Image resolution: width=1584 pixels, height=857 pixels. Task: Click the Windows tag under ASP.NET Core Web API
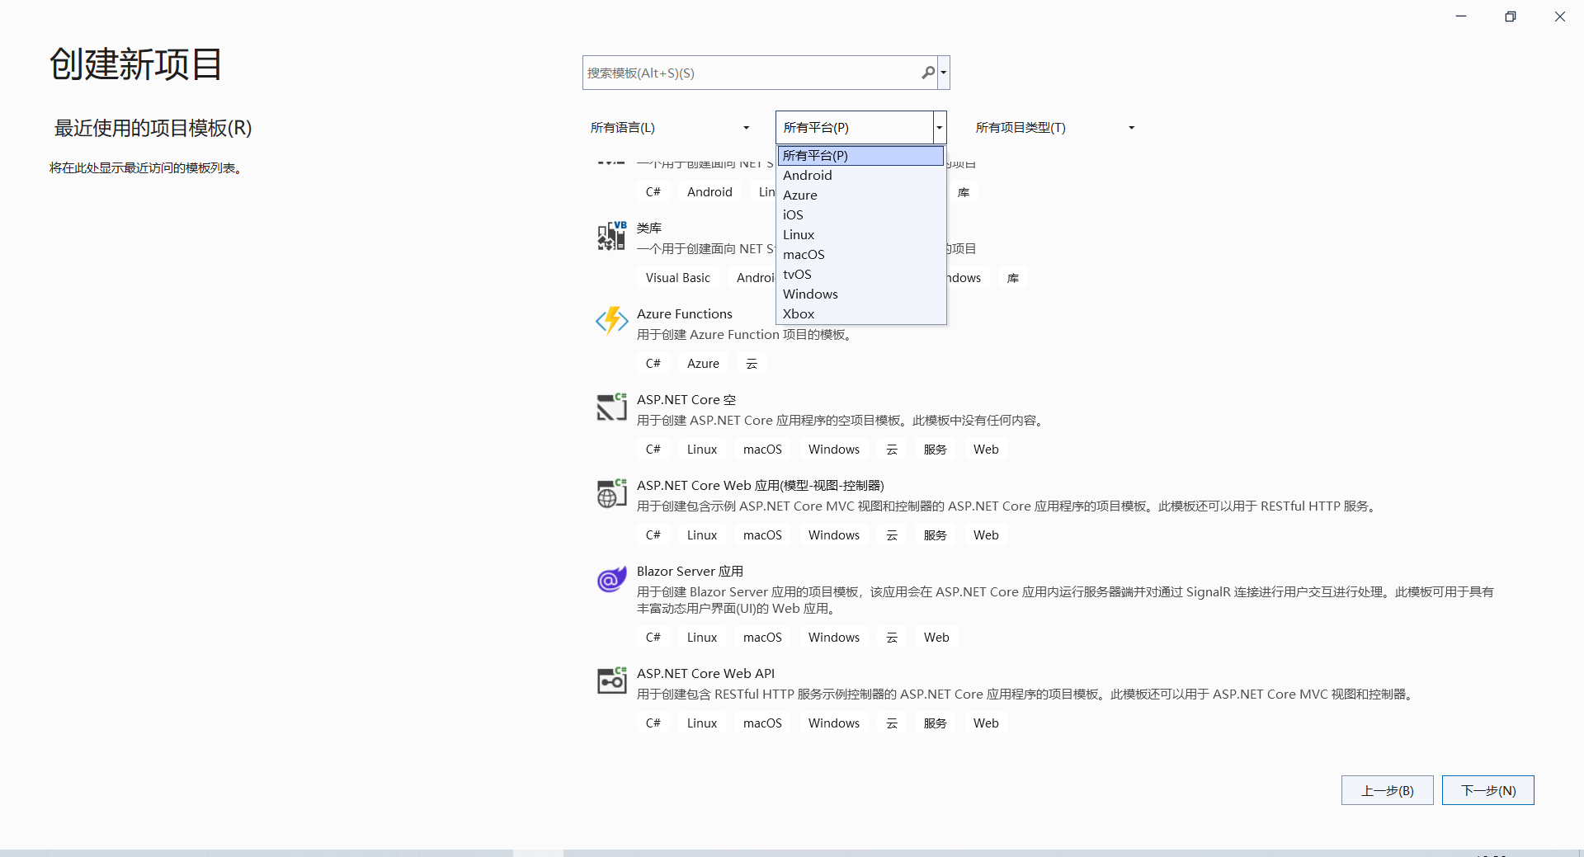click(834, 723)
